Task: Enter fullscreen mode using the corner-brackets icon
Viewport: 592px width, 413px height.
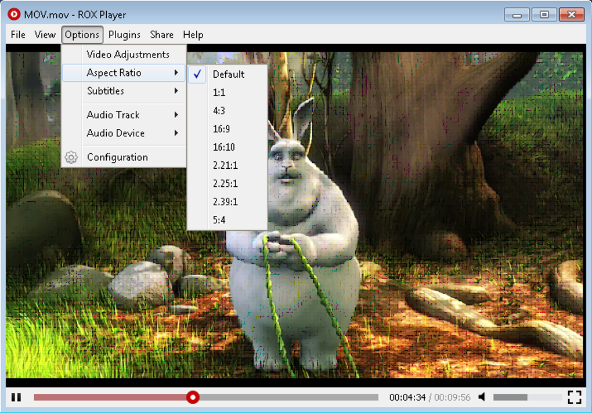Action: (x=574, y=397)
